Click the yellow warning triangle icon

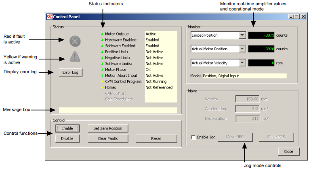pos(75,56)
